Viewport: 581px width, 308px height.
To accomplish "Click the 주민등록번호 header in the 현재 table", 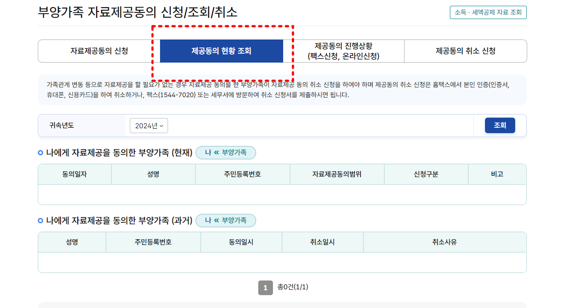I will [x=243, y=174].
